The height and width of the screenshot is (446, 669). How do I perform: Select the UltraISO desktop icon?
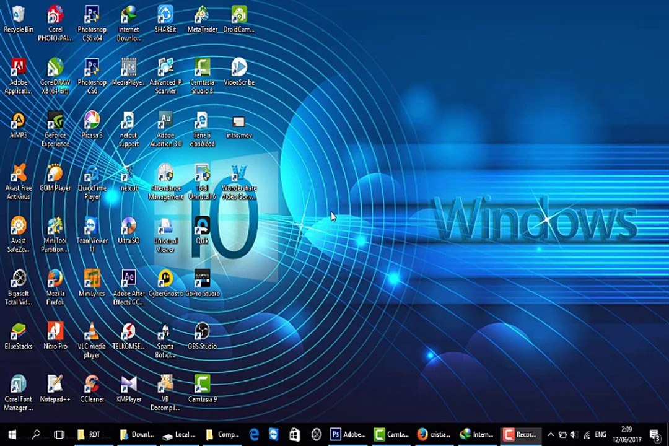click(x=128, y=230)
